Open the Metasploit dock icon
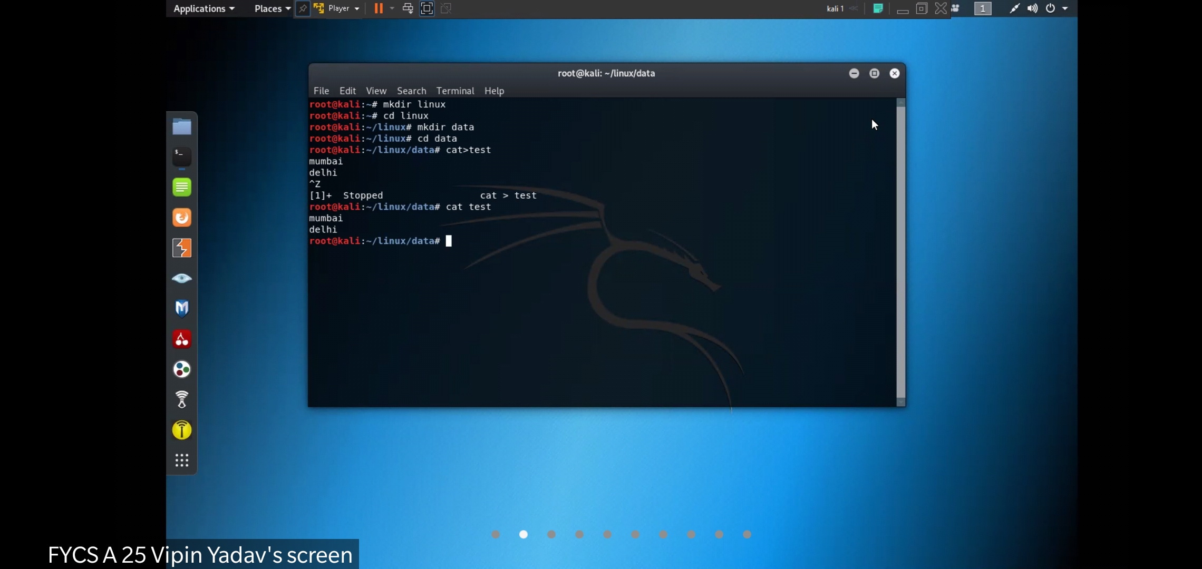Image resolution: width=1202 pixels, height=569 pixels. [182, 308]
